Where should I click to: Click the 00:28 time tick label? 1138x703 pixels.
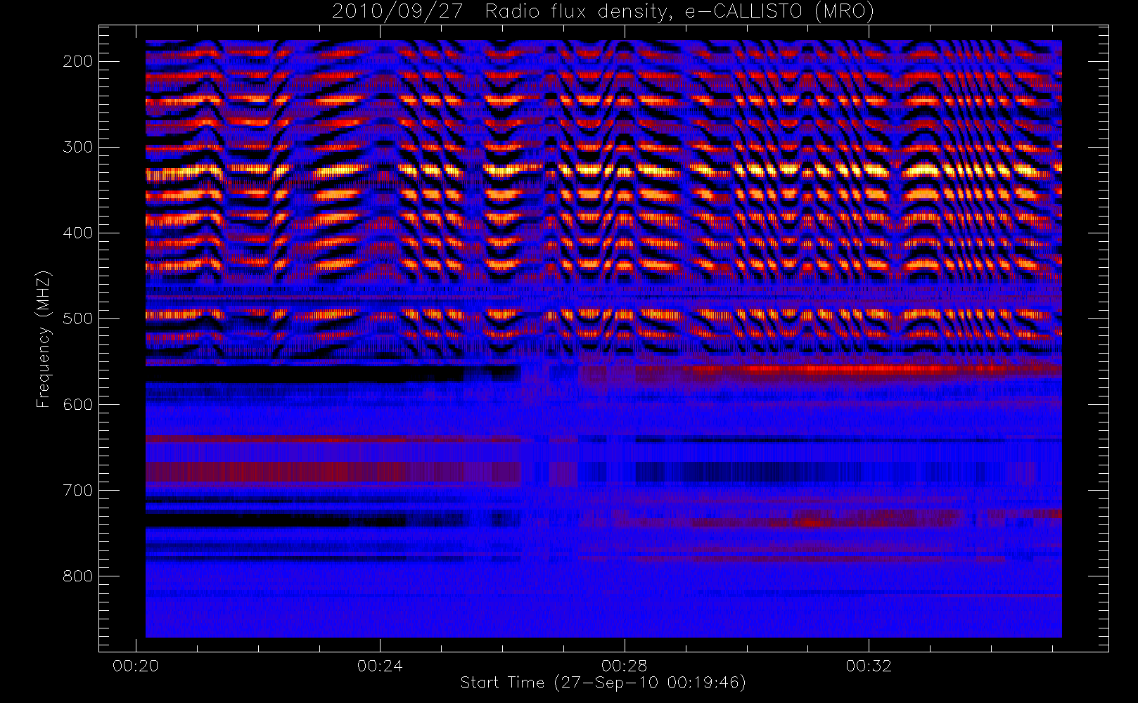(x=624, y=666)
